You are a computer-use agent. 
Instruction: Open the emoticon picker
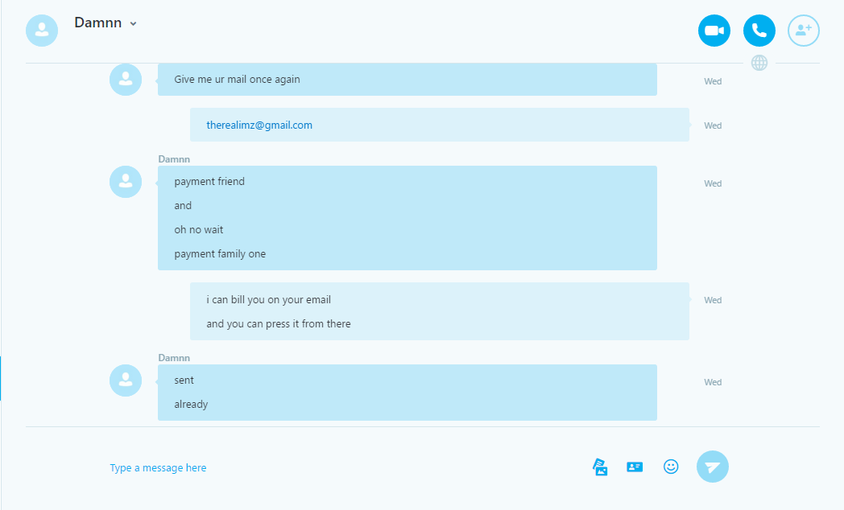tap(671, 467)
